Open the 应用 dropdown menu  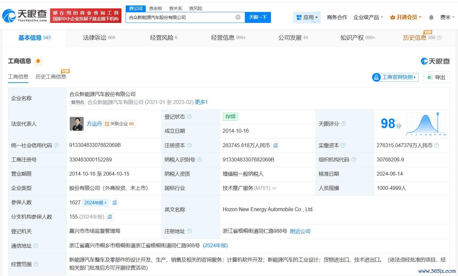[307, 17]
